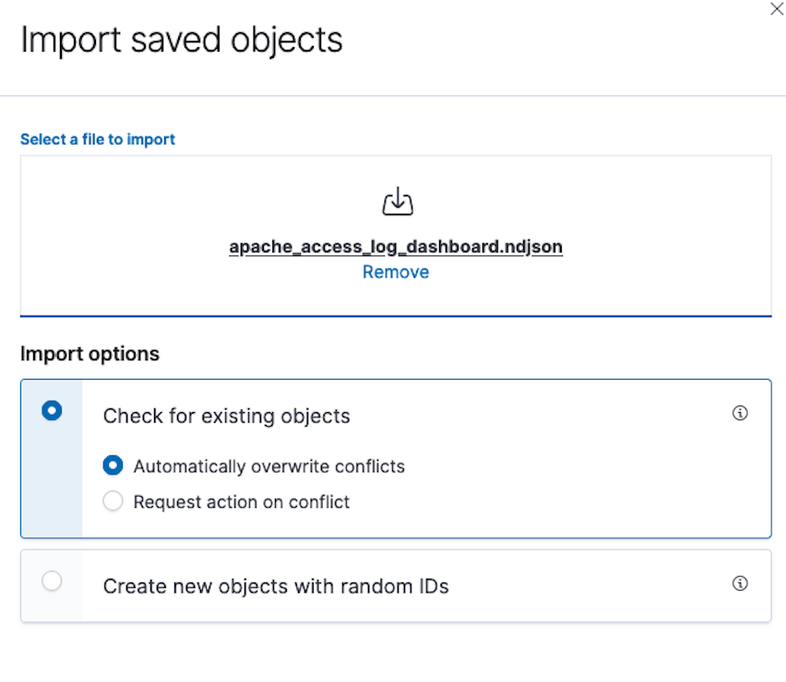Click the apache_access_log_dashboard.ndjson file name
Image resolution: width=786 pixels, height=682 pixels.
(396, 247)
